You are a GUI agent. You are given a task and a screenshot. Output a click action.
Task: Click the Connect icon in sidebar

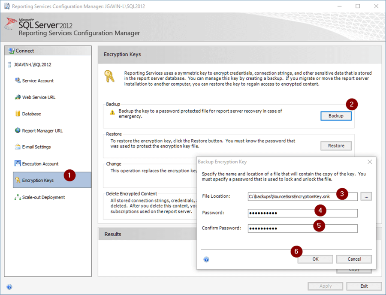click(11, 51)
